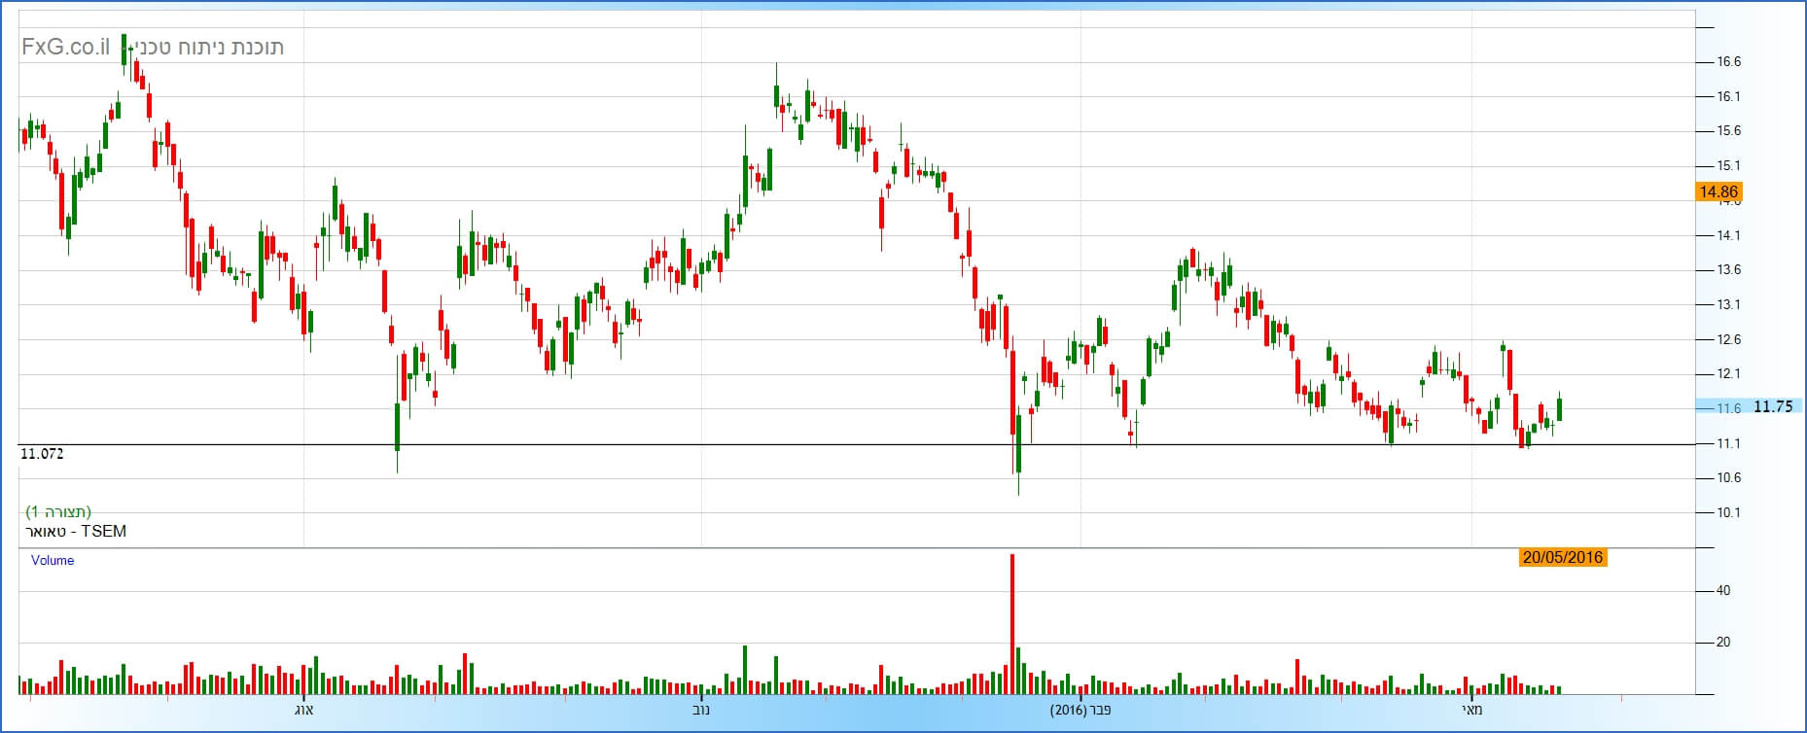Click the מאי month label on time axis
The height and width of the screenshot is (733, 1807).
1472,710
